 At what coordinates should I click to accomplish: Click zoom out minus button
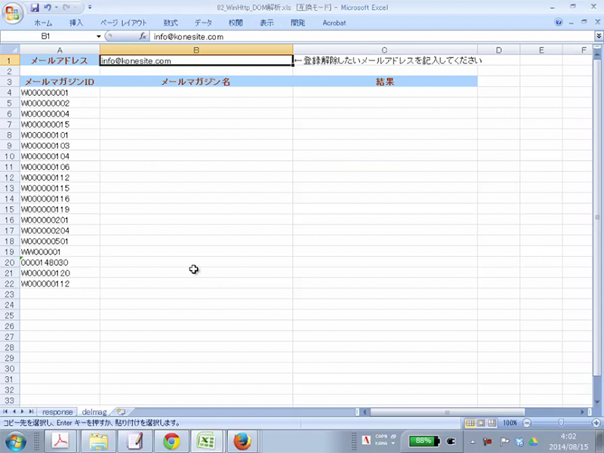(526, 423)
